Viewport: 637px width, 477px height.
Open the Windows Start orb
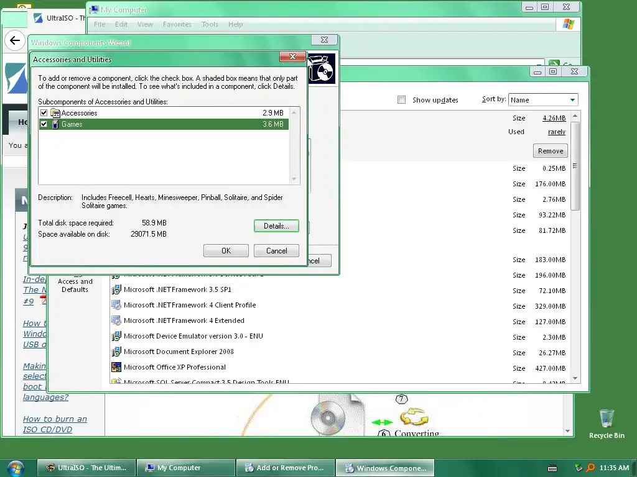pyautogui.click(x=15, y=468)
